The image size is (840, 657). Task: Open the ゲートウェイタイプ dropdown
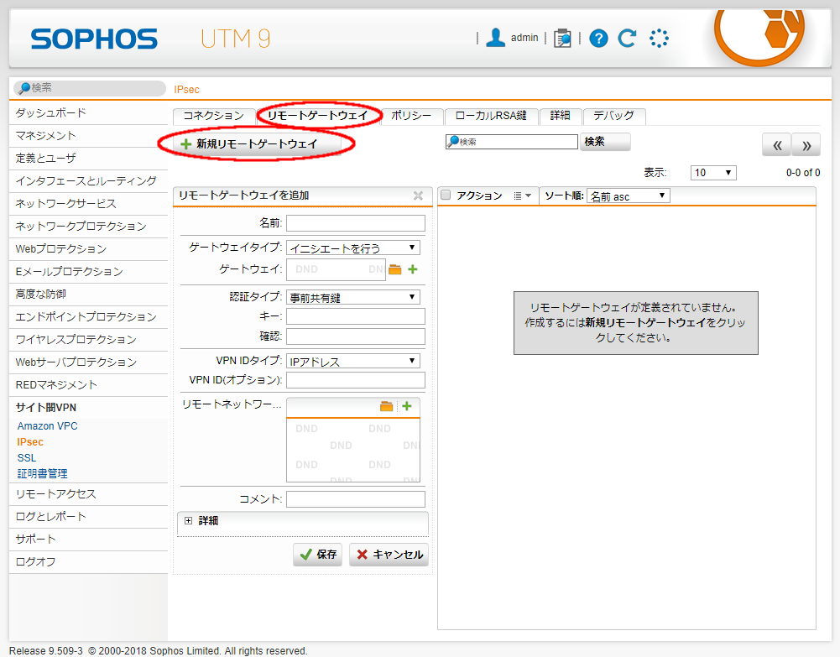coord(353,248)
